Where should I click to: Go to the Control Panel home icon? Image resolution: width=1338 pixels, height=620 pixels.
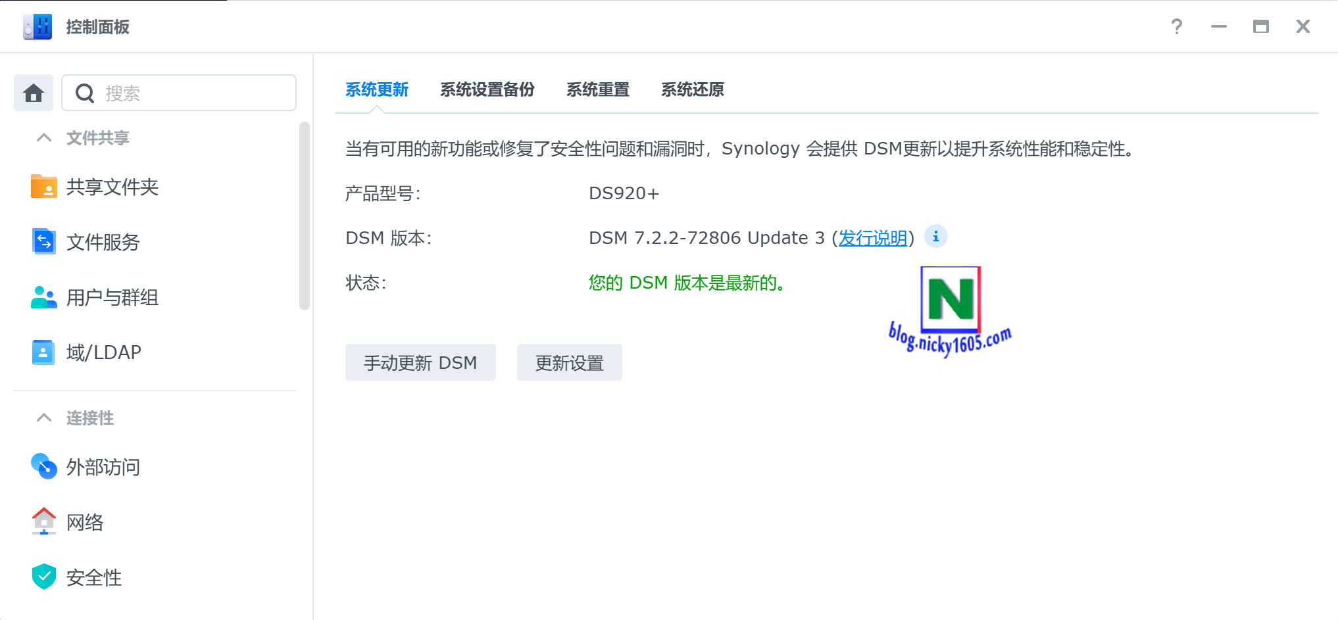pos(34,93)
